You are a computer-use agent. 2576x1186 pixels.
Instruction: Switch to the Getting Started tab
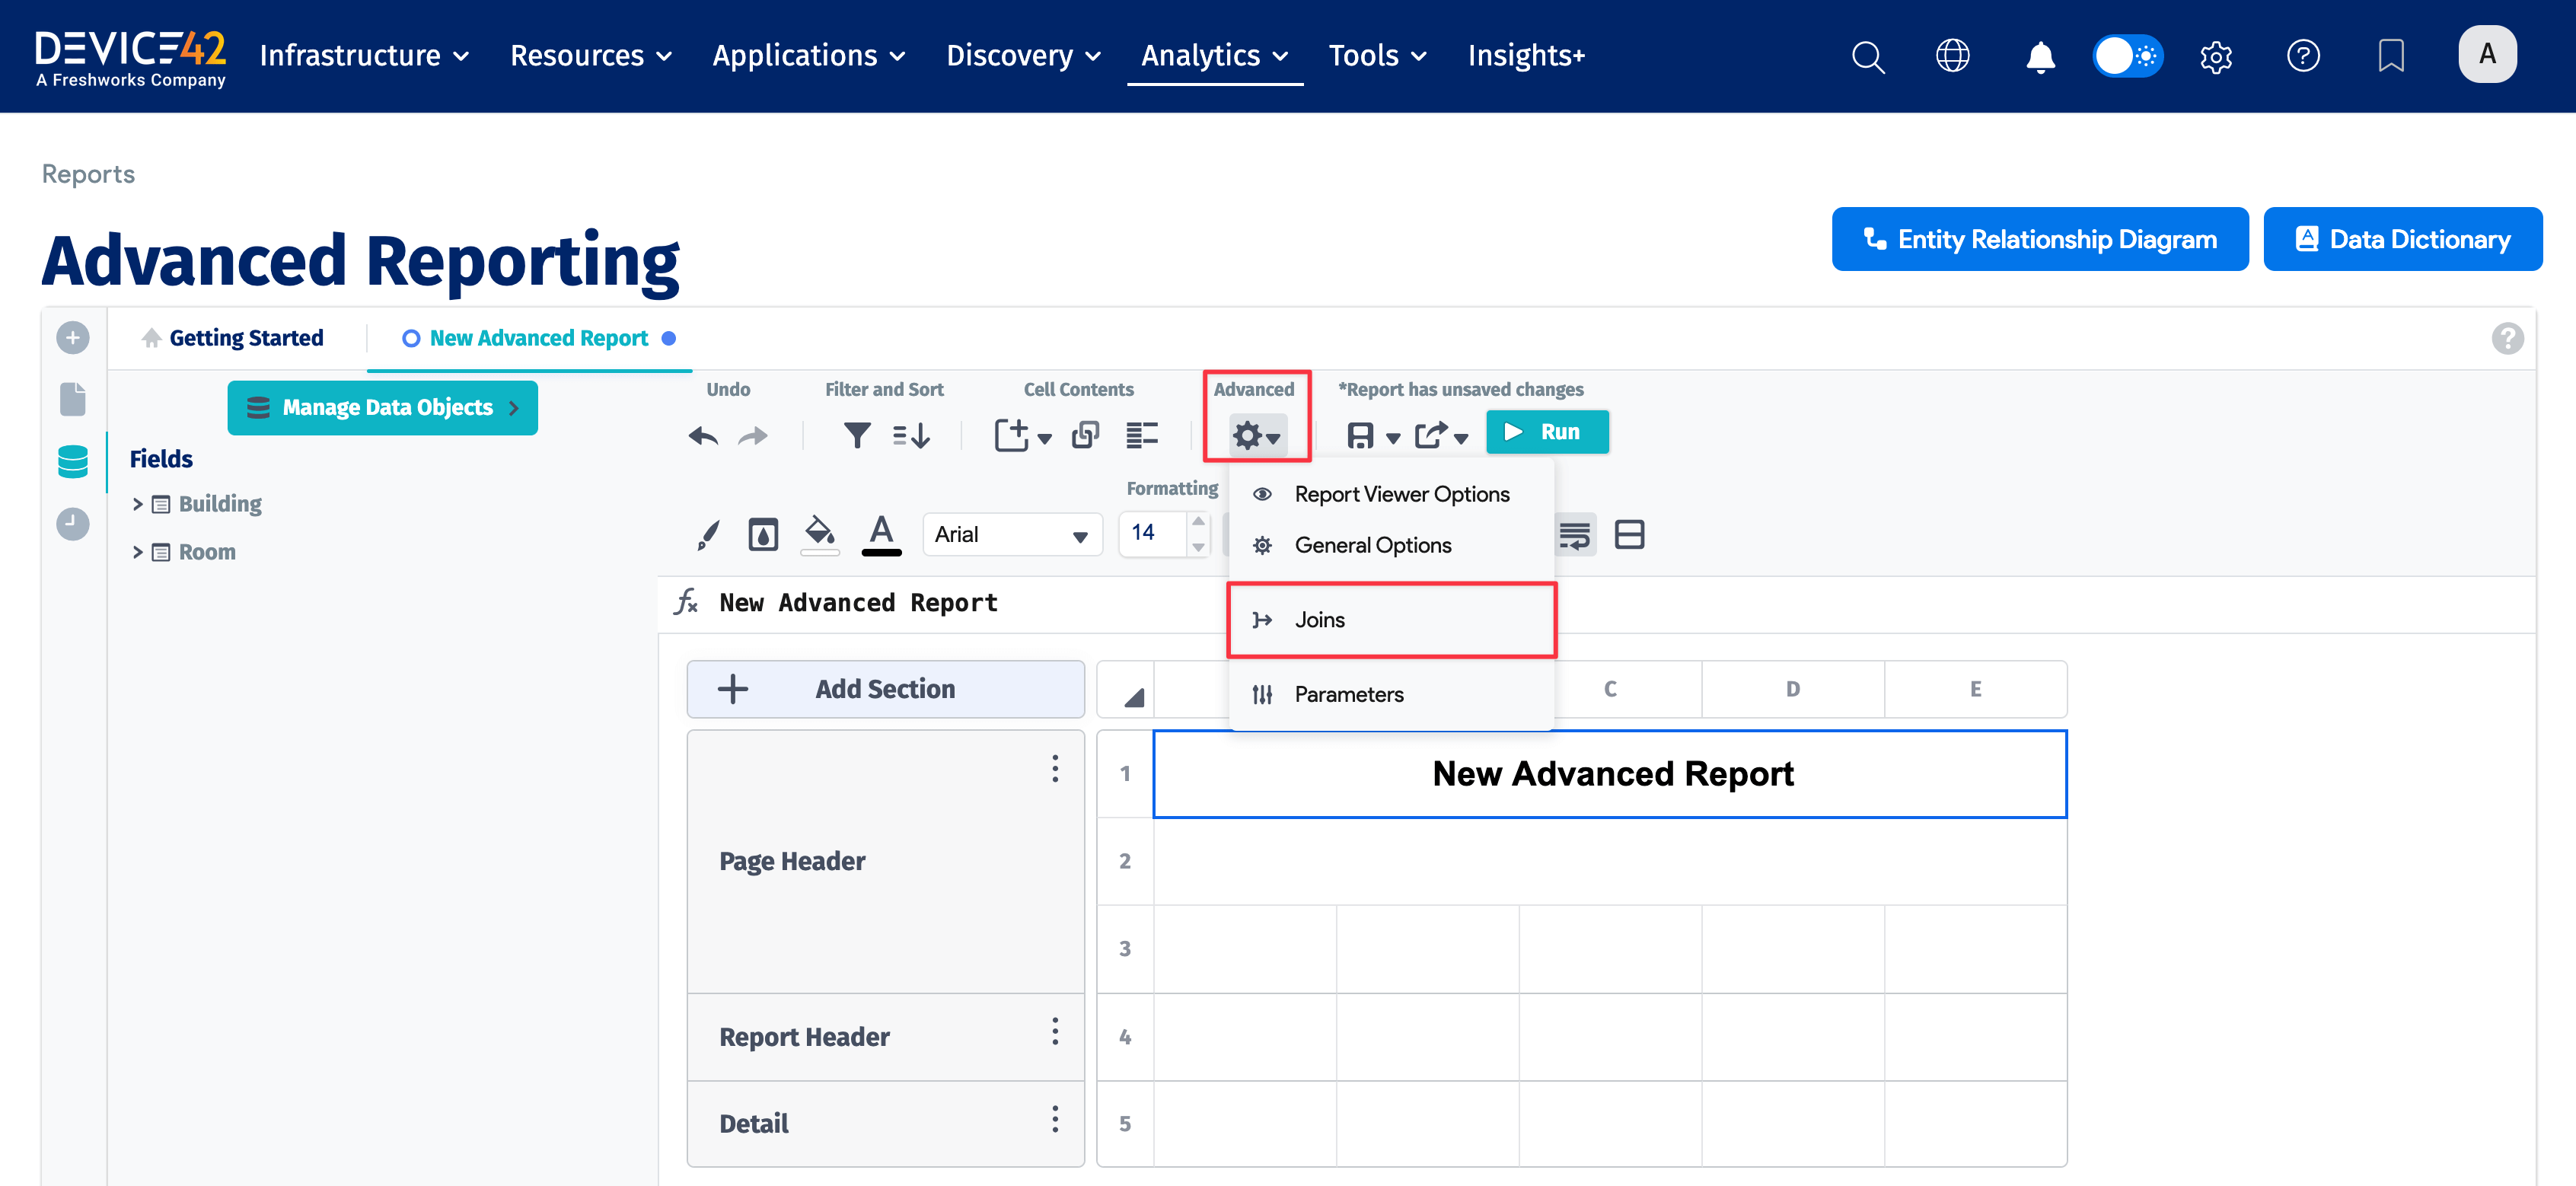[x=233, y=338]
